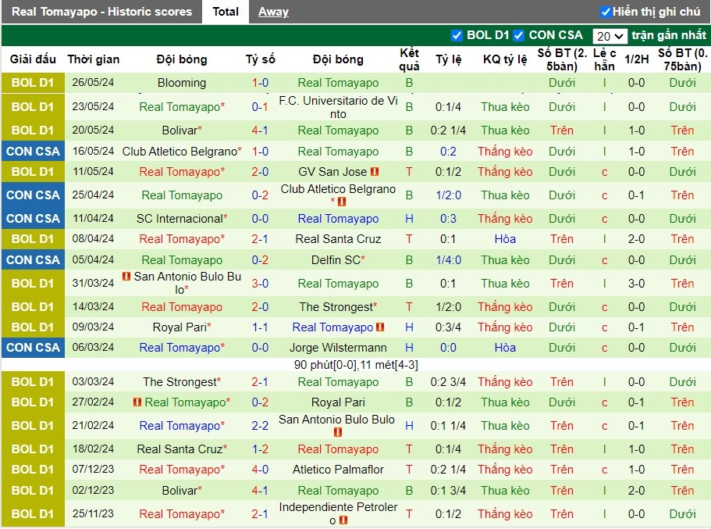This screenshot has width=711, height=529.
Task: Click the Giải đấu column header
Action: pos(33,59)
